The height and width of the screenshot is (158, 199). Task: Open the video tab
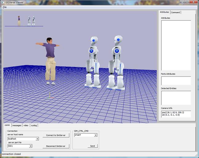tap(26, 125)
